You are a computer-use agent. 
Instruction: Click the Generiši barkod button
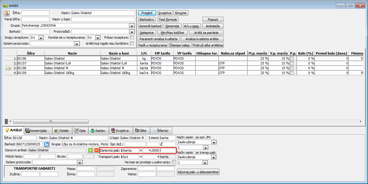coord(150,26)
